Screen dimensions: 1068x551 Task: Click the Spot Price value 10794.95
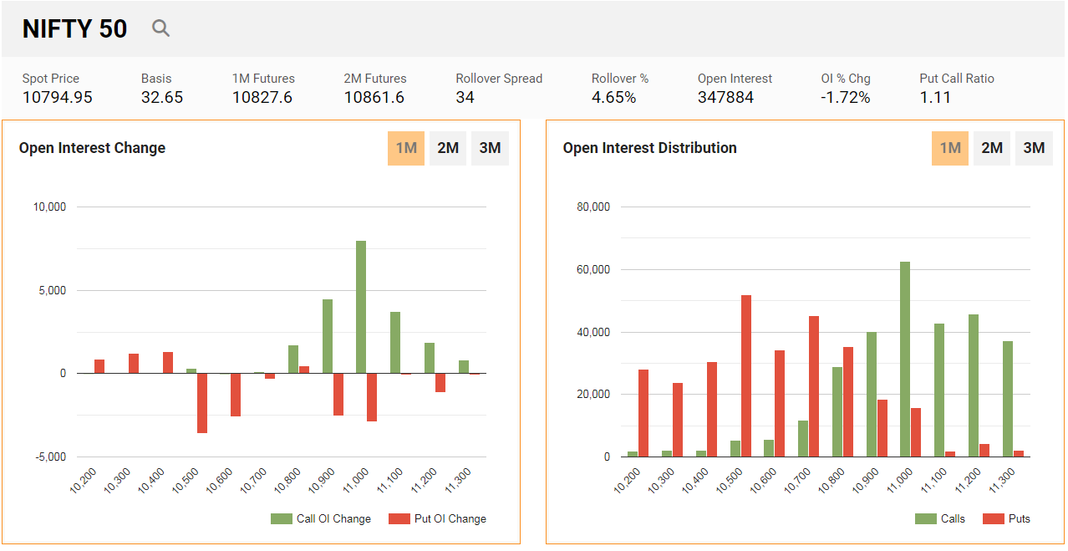coord(58,97)
